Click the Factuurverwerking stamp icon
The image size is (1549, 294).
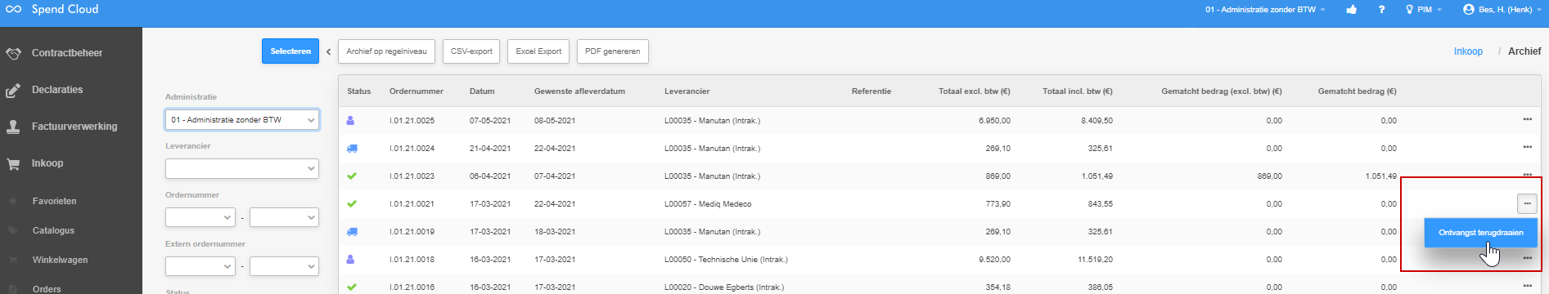[x=13, y=127]
